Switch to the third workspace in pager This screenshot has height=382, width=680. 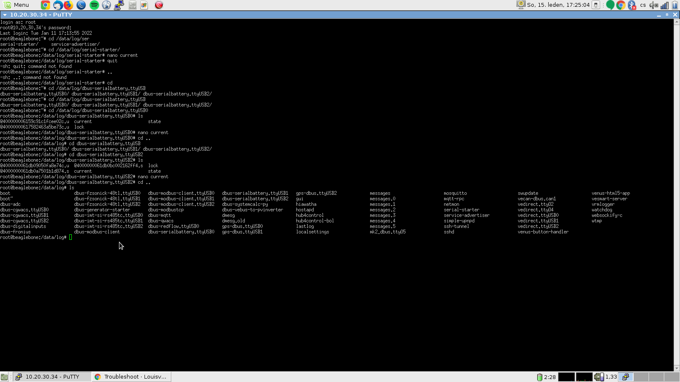(656, 377)
